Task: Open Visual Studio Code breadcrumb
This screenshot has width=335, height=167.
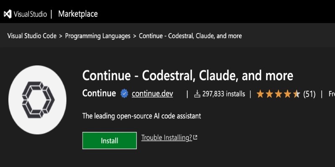Action: (32, 36)
